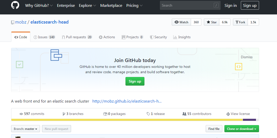277x138 pixels.
Task: Go to Marketplace
Action: (111, 6)
